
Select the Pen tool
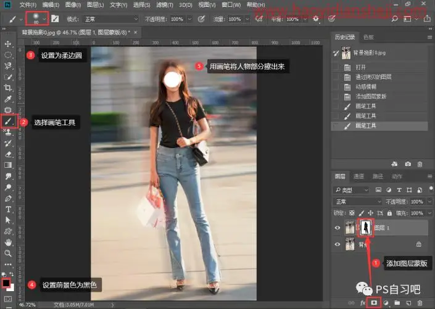[x=8, y=199]
